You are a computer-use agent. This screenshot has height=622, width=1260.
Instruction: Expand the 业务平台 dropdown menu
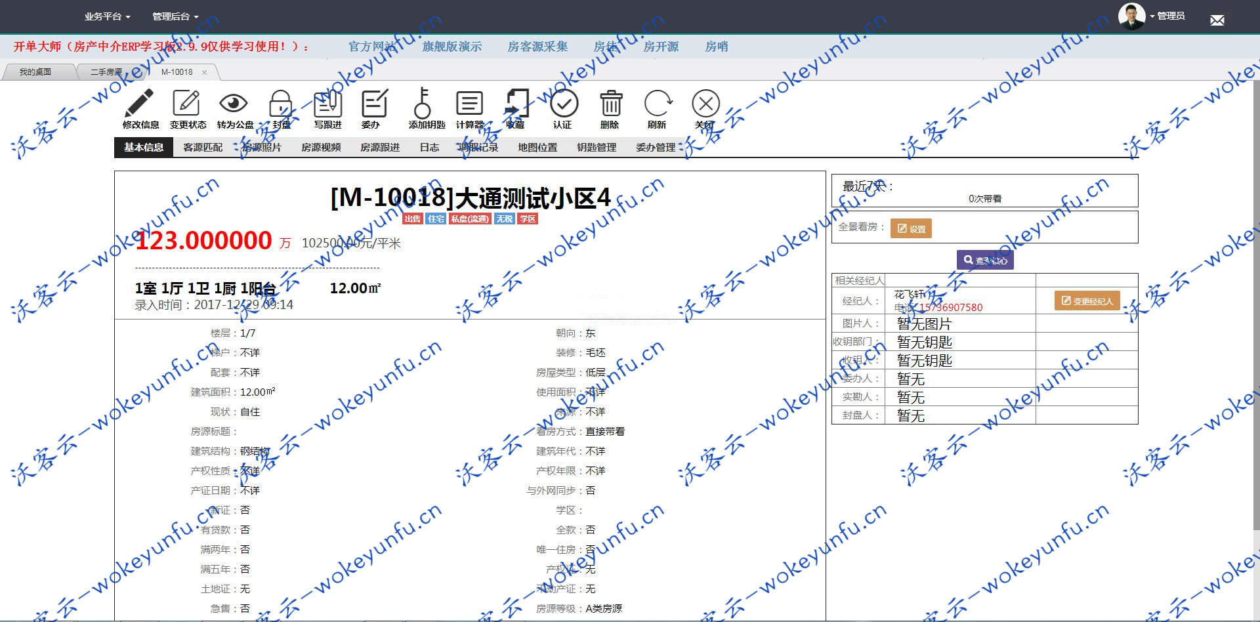107,16
